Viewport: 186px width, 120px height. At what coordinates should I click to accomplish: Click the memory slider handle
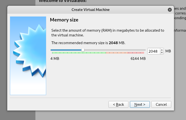[83, 50]
